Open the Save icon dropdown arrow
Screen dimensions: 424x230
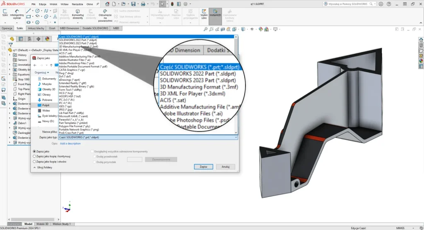[x=137, y=4]
